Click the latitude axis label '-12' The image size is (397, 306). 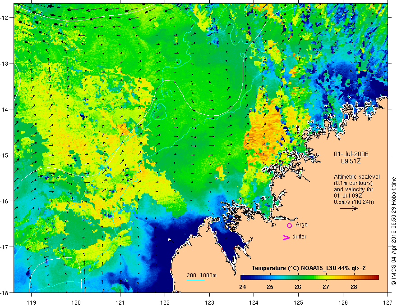click(5, 18)
